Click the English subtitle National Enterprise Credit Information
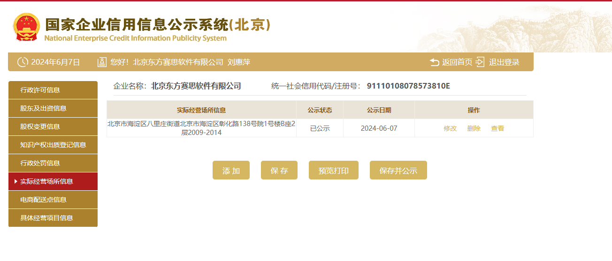This screenshot has height=261, width=612. click(x=136, y=38)
